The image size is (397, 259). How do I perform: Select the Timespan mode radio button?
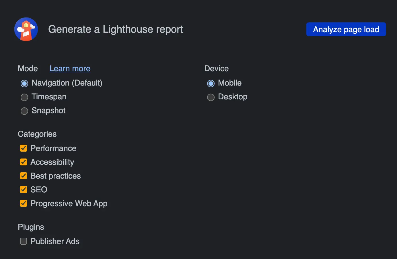(24, 97)
